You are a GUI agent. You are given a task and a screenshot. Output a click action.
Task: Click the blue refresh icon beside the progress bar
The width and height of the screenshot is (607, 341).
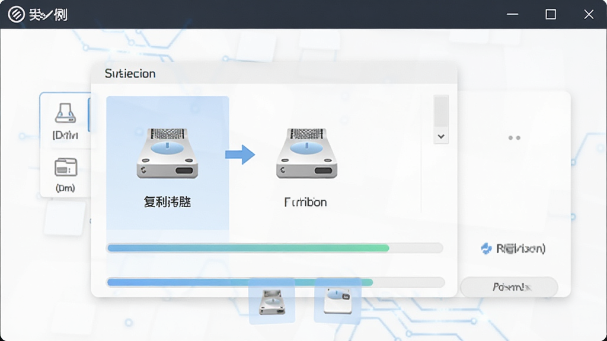point(486,249)
